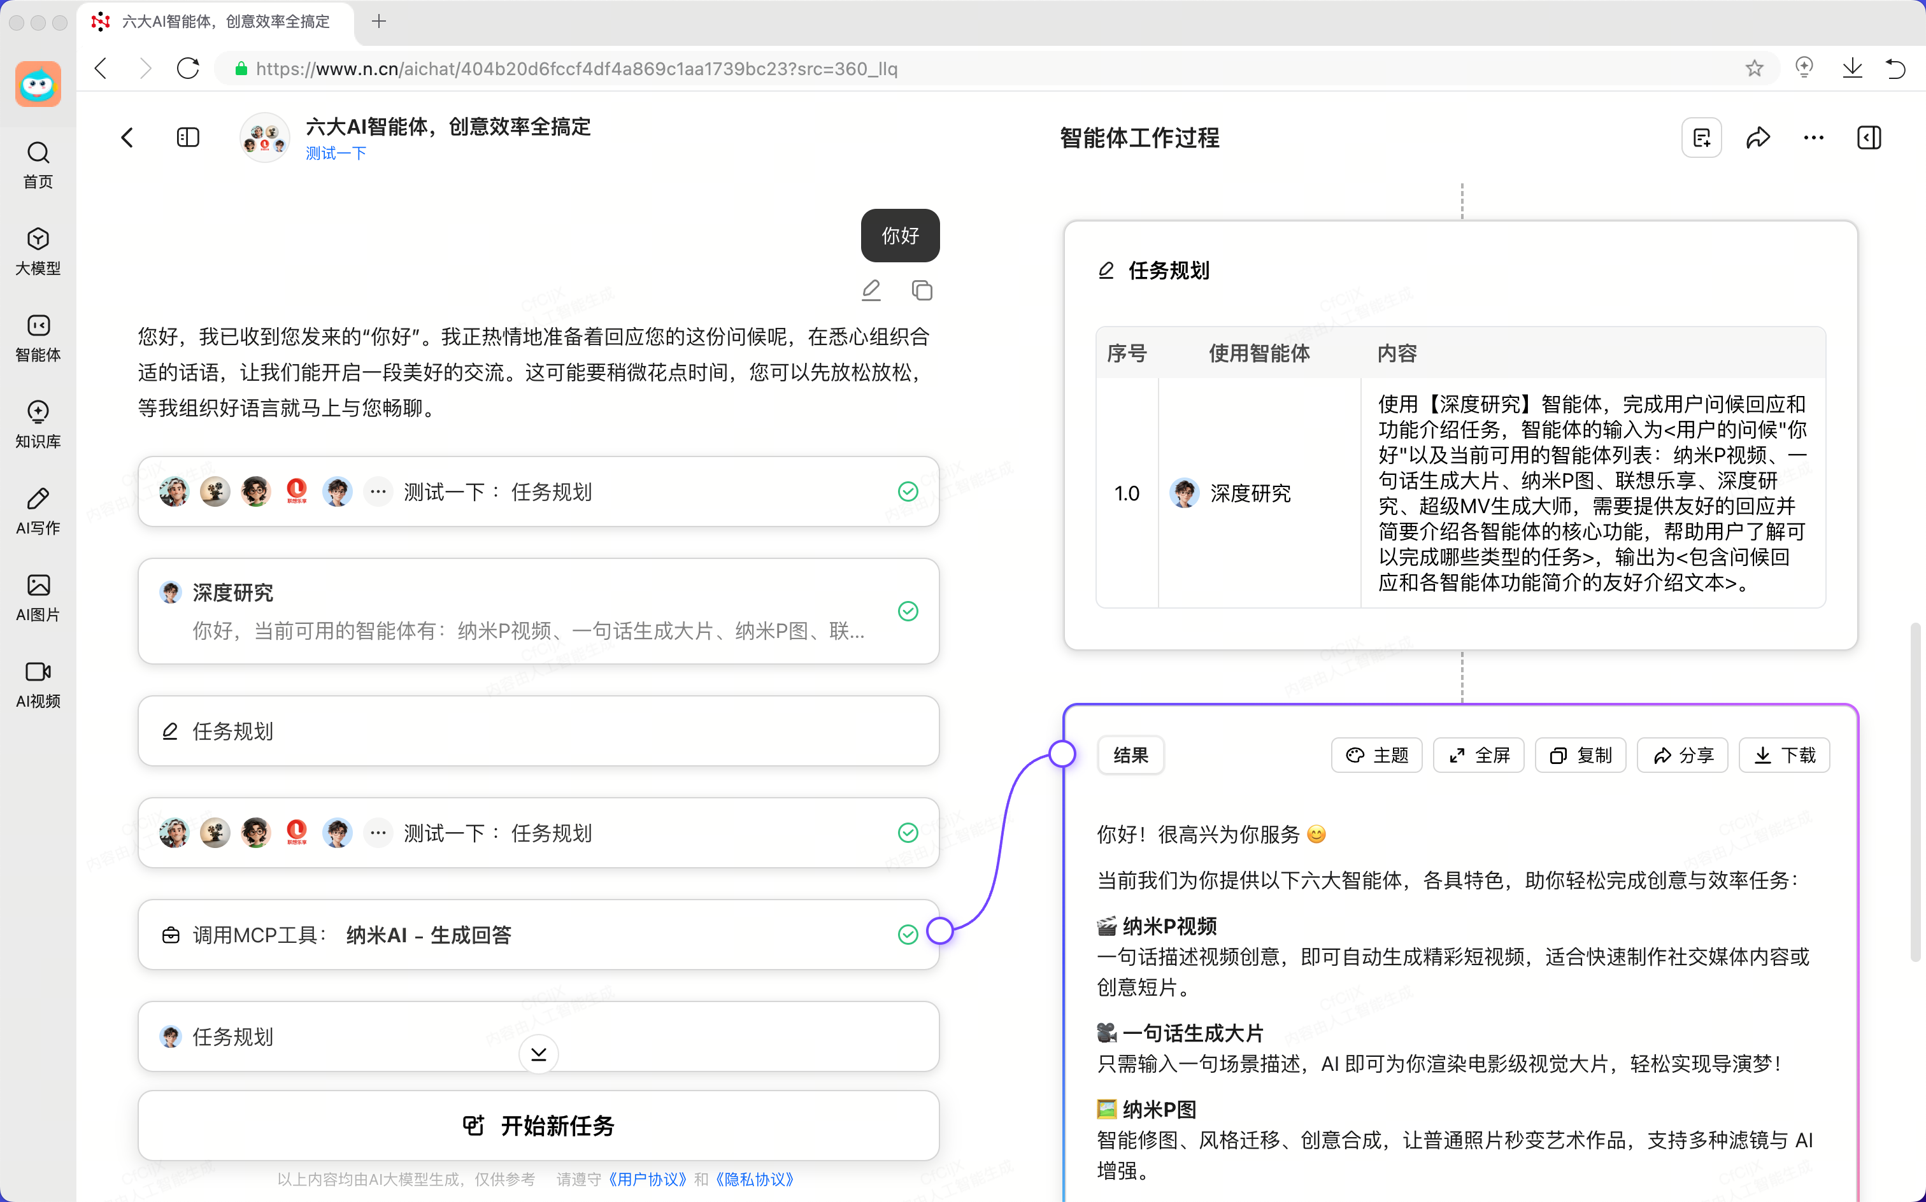Screen dimensions: 1926x1202
Task: Click the browser forward arrow
Action: [145, 68]
